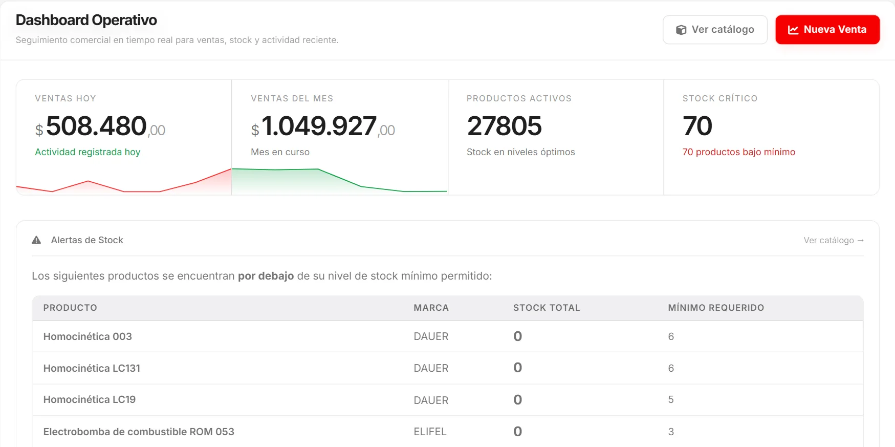The height and width of the screenshot is (447, 895).
Task: Click the PRODUCTO column header
Action: coord(70,308)
